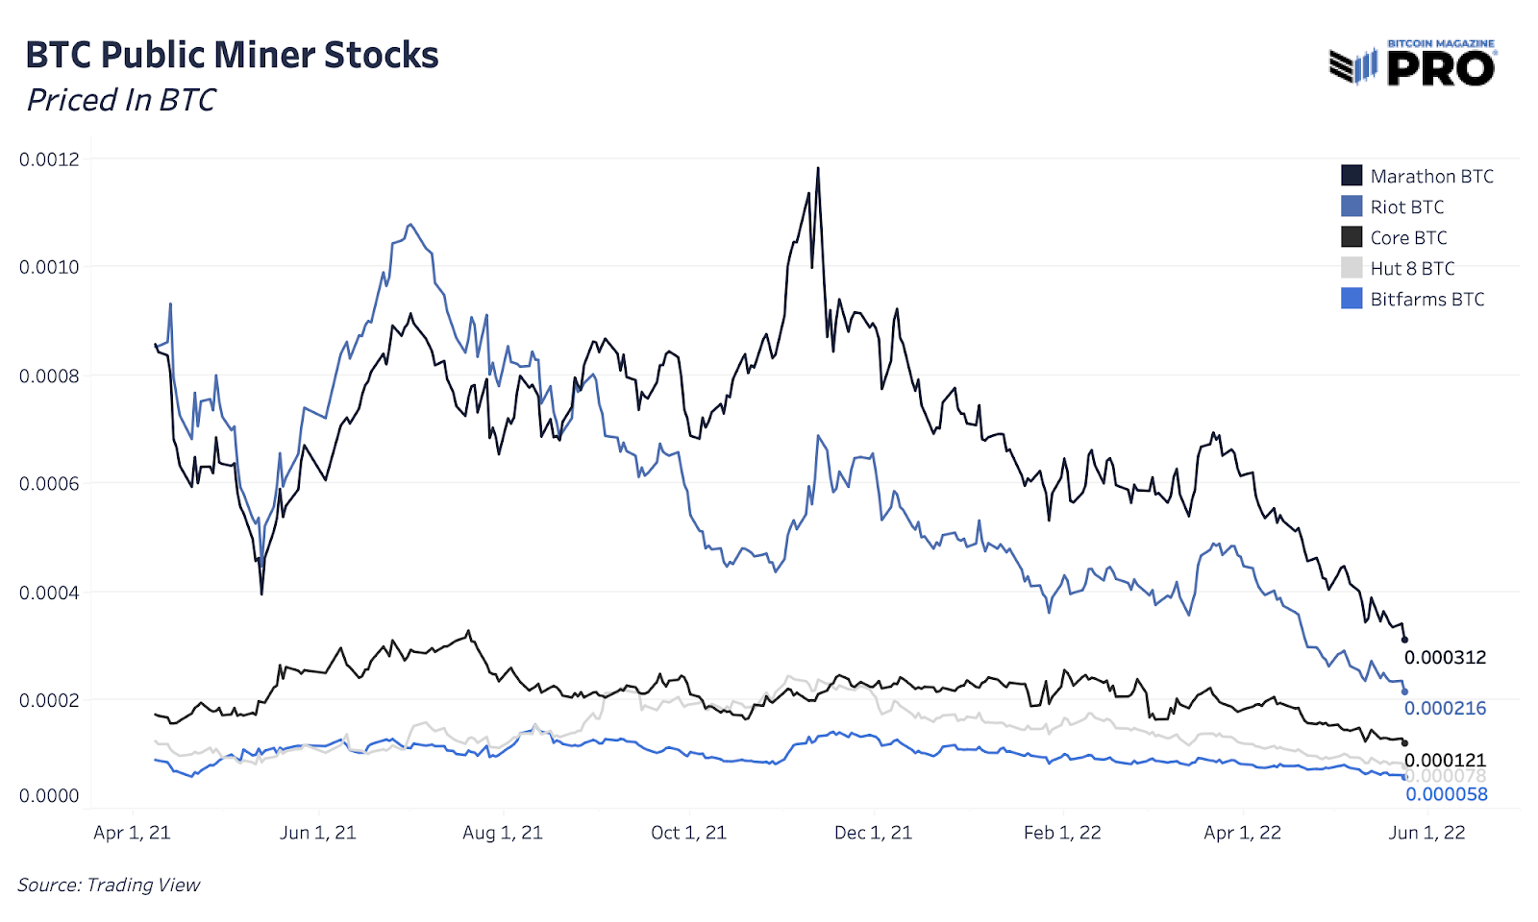Select the Bitfarms BTC legend label
Image resolution: width=1538 pixels, height=922 pixels.
[x=1427, y=299]
